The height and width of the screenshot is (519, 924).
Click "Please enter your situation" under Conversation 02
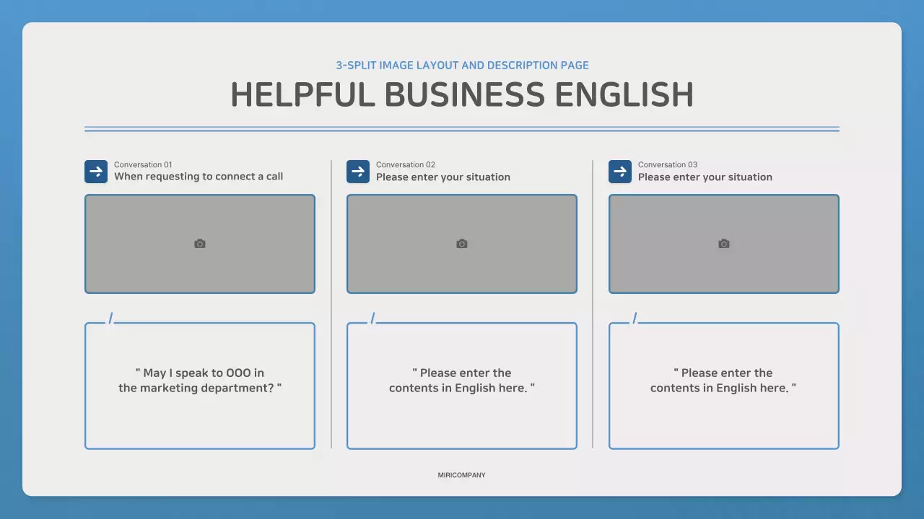443,177
